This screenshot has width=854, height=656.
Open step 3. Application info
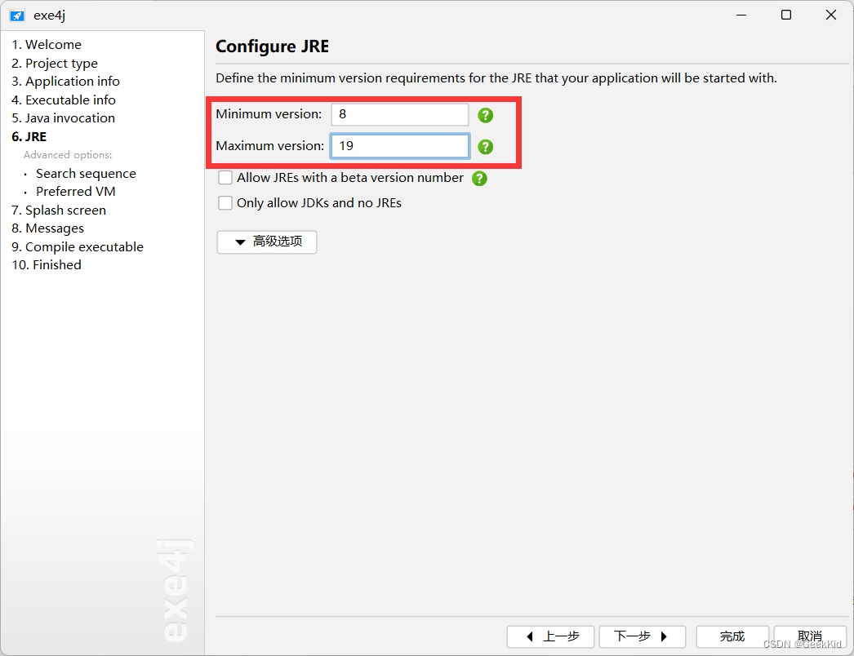tap(65, 81)
